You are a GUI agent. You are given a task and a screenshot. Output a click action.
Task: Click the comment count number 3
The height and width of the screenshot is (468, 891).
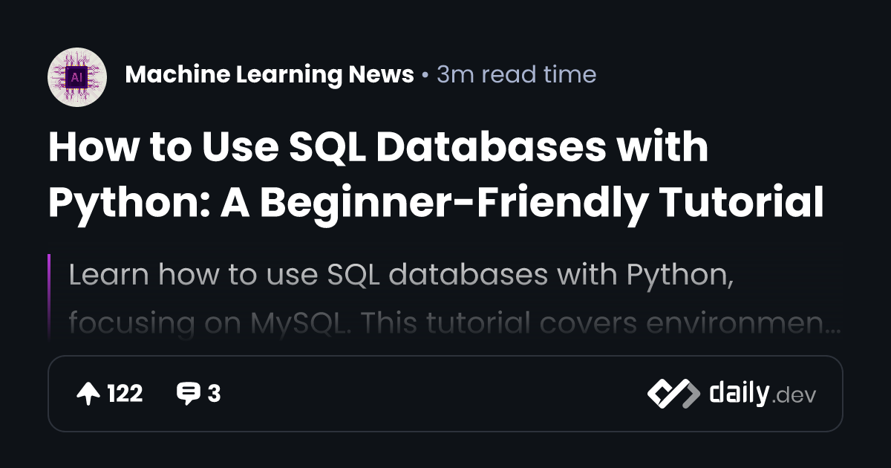pyautogui.click(x=214, y=394)
